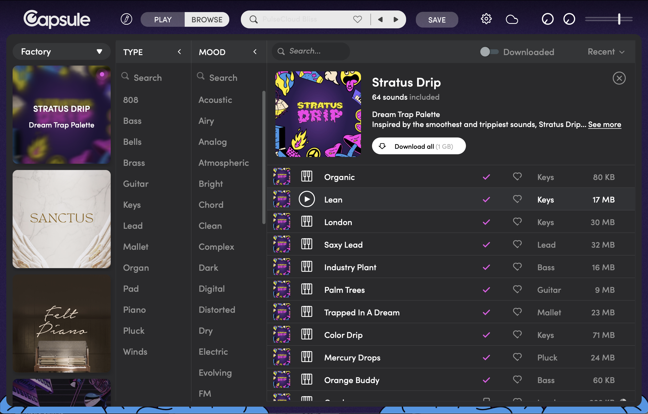Favorite the current preset with heart icon
The height and width of the screenshot is (414, 648).
pyautogui.click(x=357, y=19)
